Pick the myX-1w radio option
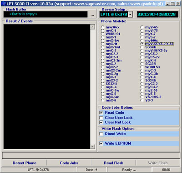The height and width of the screenshot is (173, 182). (103, 41)
